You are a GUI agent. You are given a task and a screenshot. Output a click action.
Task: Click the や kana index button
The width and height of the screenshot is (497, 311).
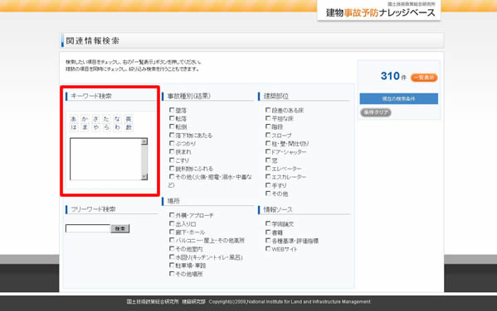pyautogui.click(x=95, y=127)
